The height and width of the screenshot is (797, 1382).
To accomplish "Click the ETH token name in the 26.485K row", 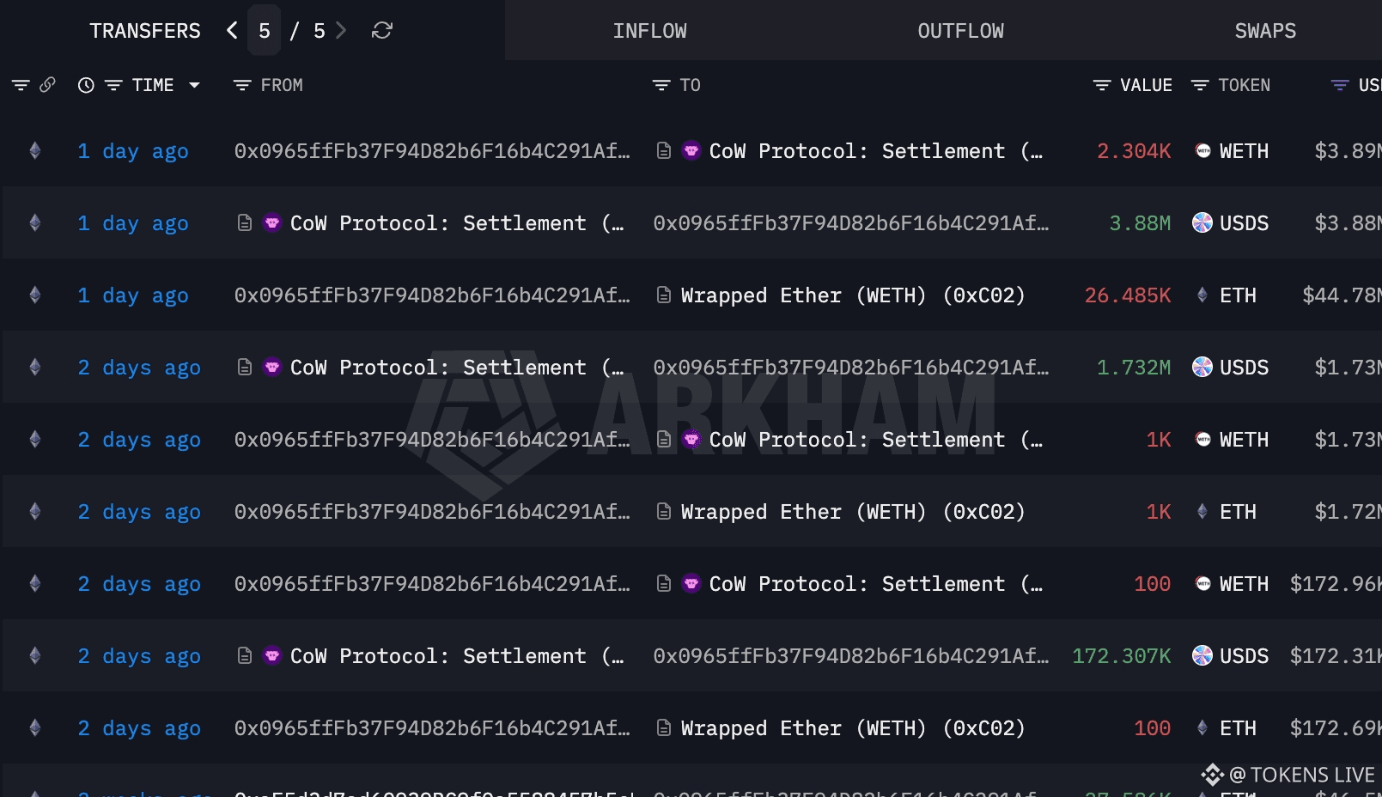I will tap(1238, 295).
